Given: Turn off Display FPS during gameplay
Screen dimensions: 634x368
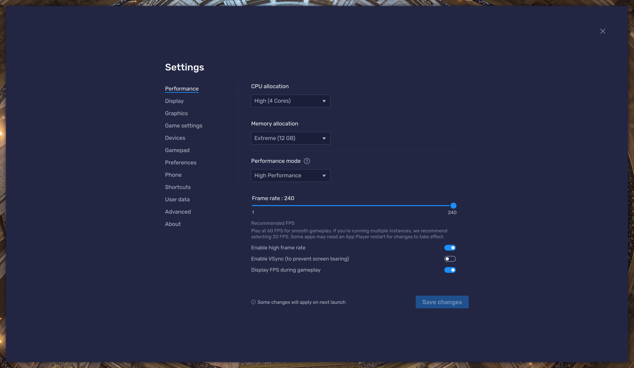Looking at the screenshot, I should tap(450, 270).
